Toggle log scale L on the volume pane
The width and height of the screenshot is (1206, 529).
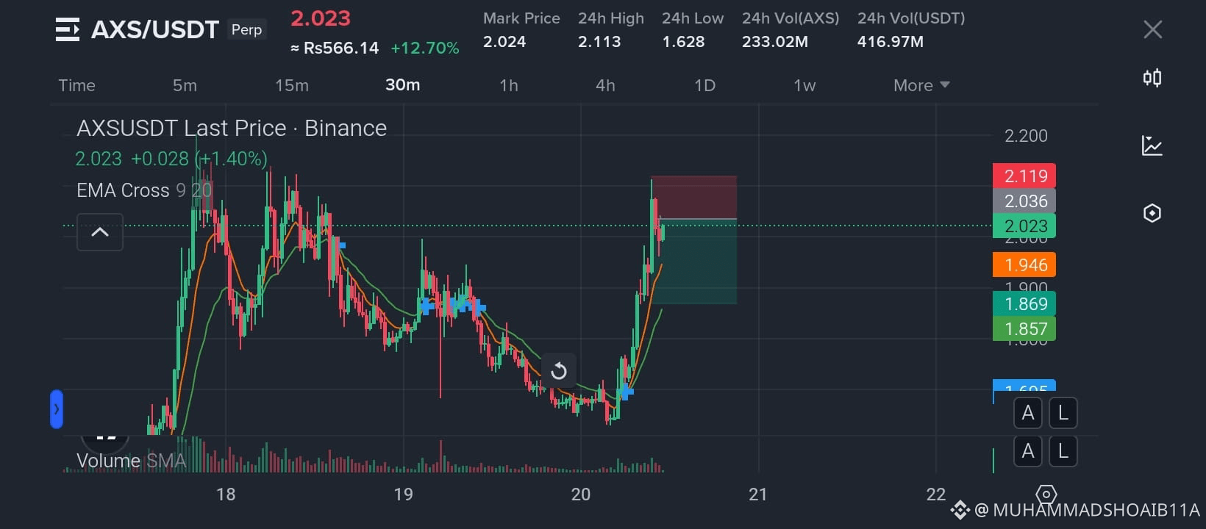pos(1063,451)
